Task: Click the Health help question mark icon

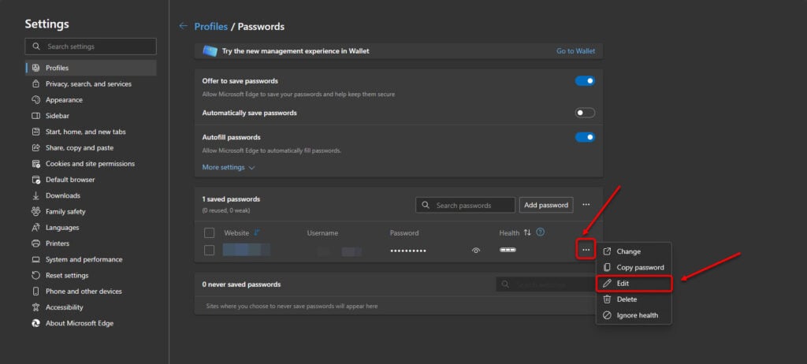Action: click(x=541, y=232)
